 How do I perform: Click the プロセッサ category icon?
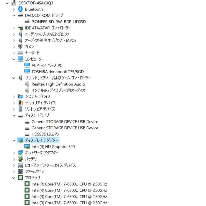click(20, 178)
